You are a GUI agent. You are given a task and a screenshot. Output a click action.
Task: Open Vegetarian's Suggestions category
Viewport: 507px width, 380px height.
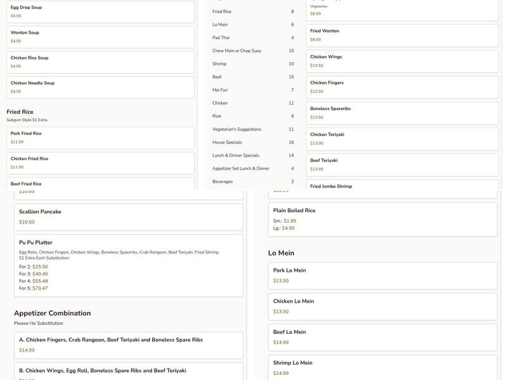pos(253,129)
